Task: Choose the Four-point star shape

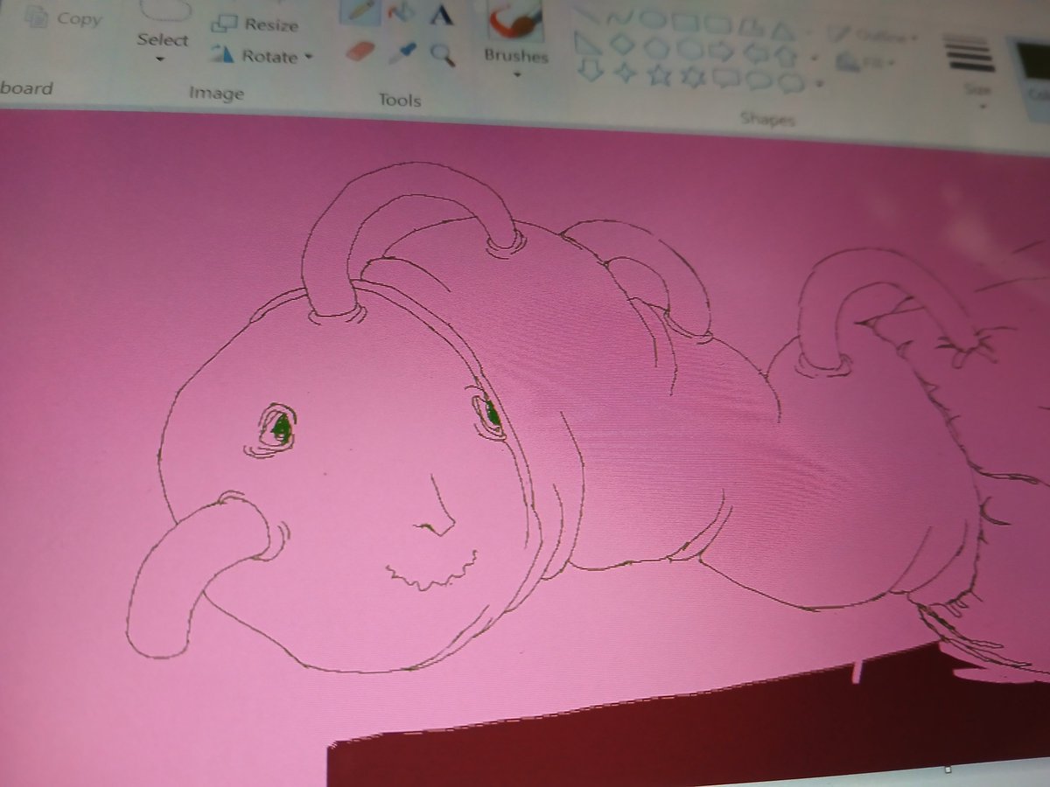Action: pyautogui.click(x=625, y=72)
